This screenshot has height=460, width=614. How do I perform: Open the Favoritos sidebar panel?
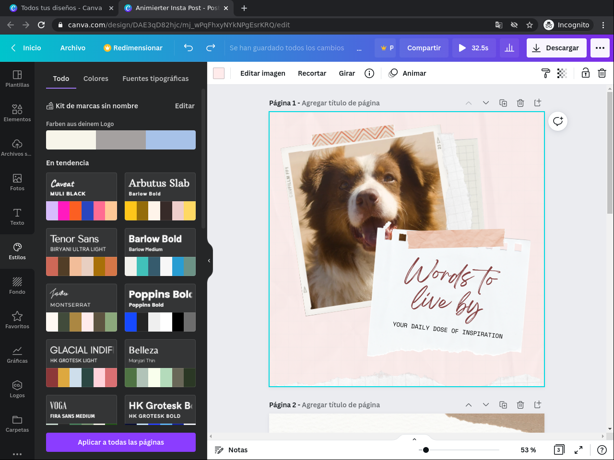pyautogui.click(x=17, y=320)
